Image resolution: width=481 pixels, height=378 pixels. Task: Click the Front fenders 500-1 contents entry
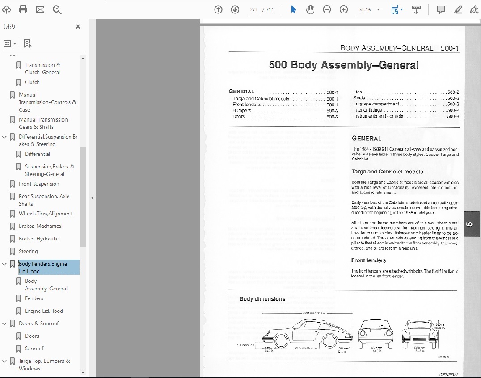[x=286, y=105]
